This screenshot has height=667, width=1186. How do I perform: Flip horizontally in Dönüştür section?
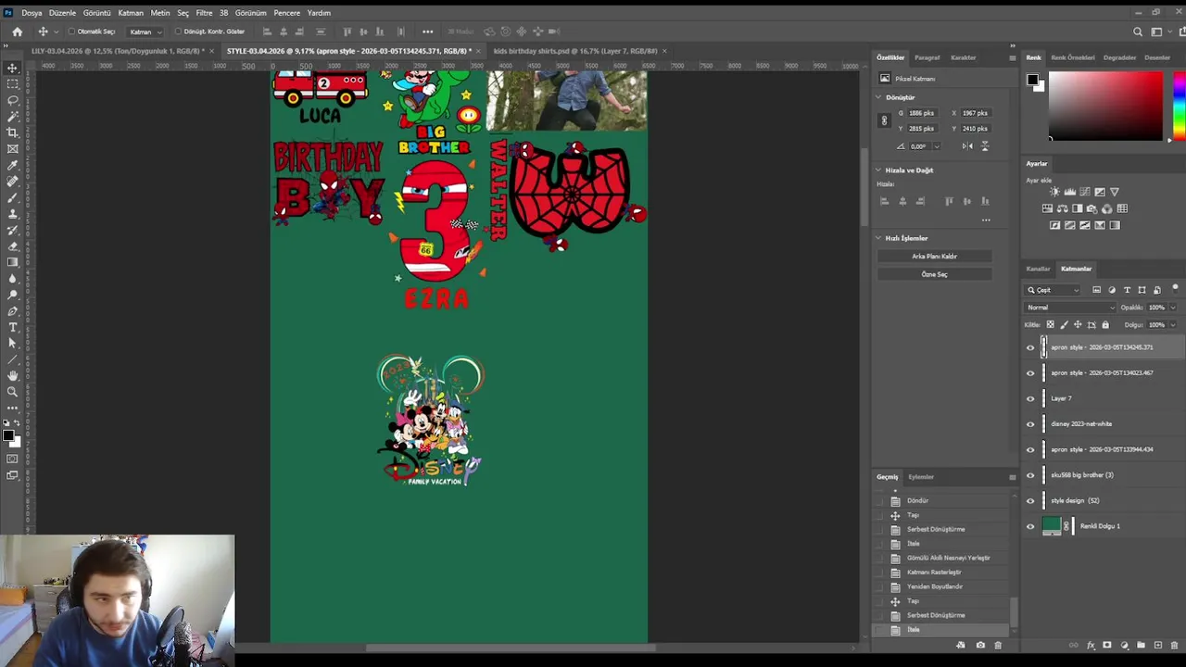click(967, 146)
